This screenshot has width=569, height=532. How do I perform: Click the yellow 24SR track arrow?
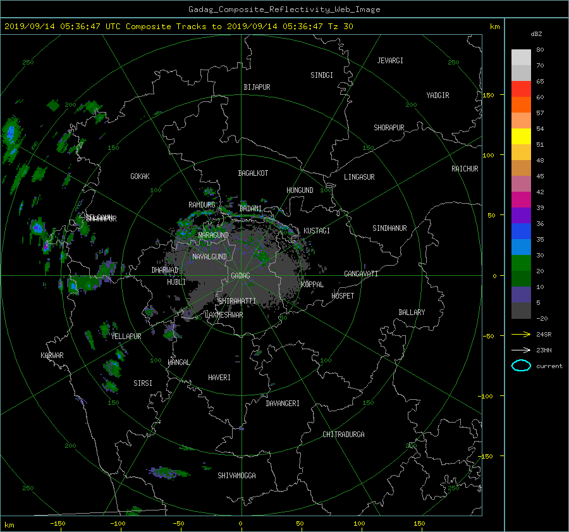coord(521,334)
